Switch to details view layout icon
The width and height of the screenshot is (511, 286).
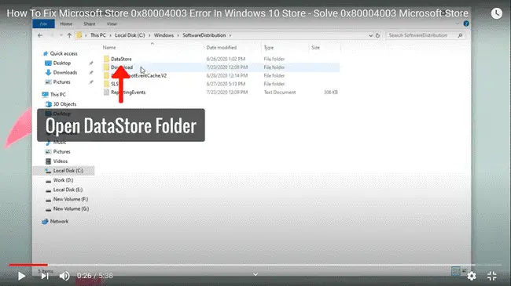(x=456, y=271)
